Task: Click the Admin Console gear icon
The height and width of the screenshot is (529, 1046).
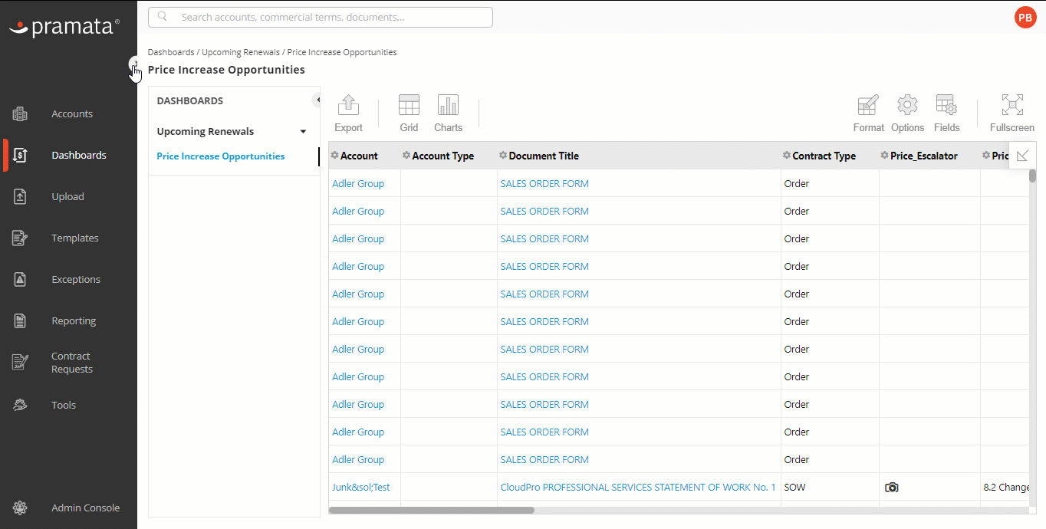Action: pos(20,508)
